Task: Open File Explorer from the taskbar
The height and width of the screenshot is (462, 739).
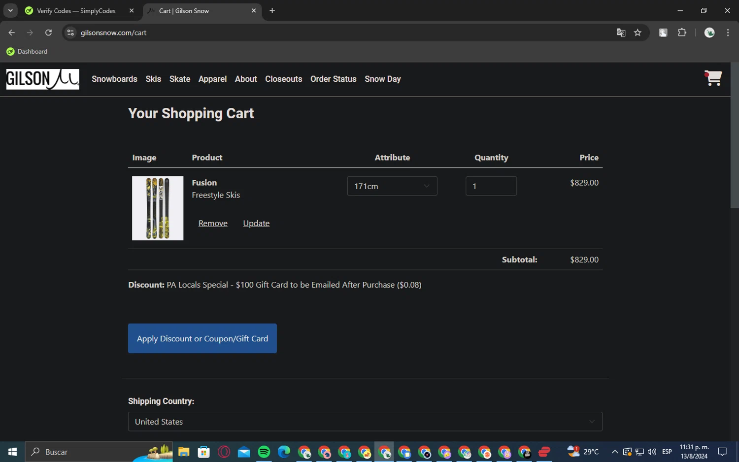Action: pyautogui.click(x=184, y=452)
